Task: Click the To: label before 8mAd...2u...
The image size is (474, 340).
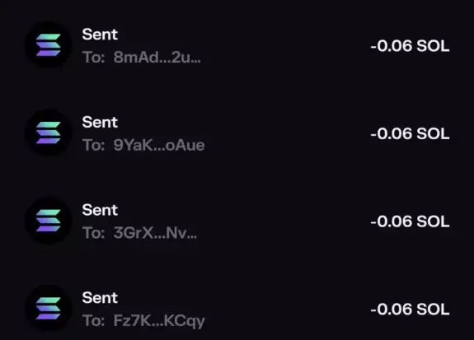Action: [x=94, y=57]
